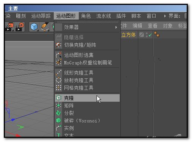Select 破碎 (Voronoi) menu entry
The image size is (192, 142).
pyautogui.click(x=87, y=121)
